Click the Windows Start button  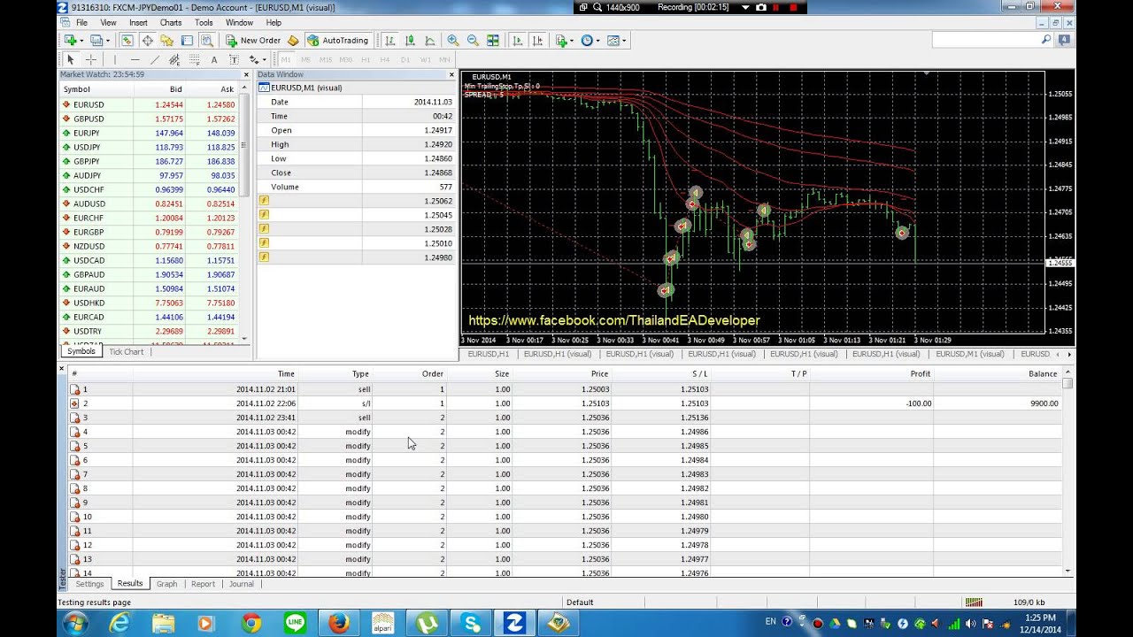click(x=76, y=623)
